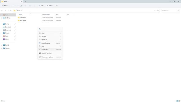Open the New dropdown in the toolbar
This screenshot has height=102, width=181.
[5, 6]
